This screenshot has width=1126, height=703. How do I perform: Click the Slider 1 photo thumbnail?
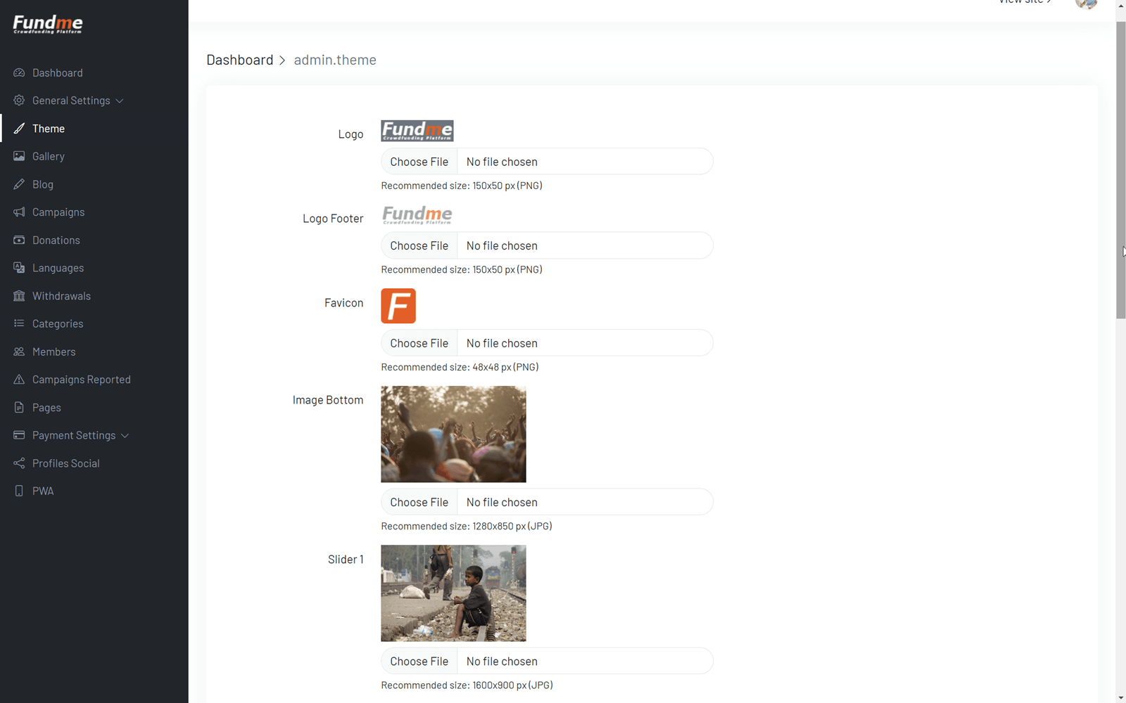click(453, 593)
